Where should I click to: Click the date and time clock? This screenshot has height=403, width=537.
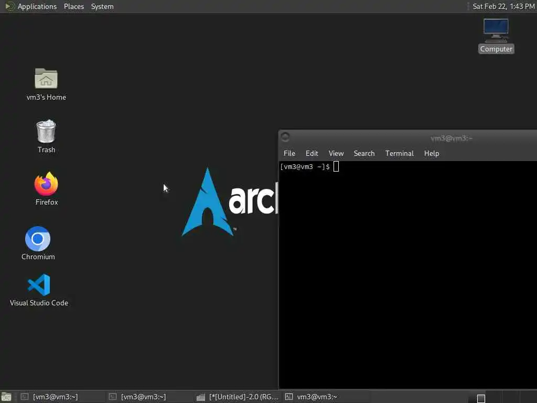(x=503, y=6)
